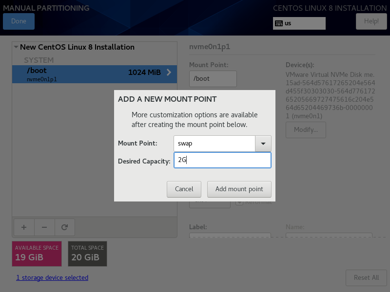
Task: Click the Reset All button
Action: (366, 277)
